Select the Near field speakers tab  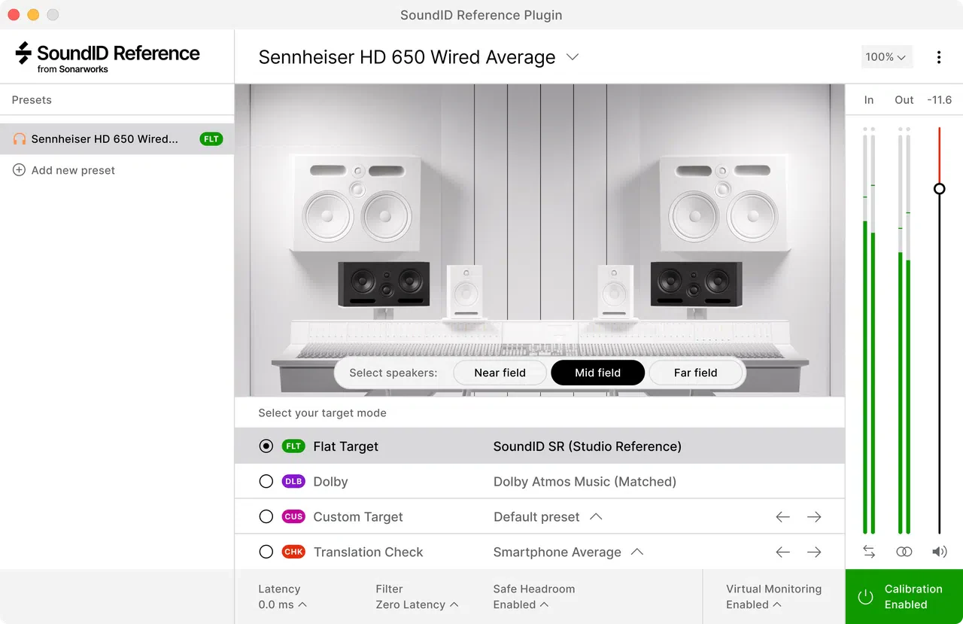(500, 373)
